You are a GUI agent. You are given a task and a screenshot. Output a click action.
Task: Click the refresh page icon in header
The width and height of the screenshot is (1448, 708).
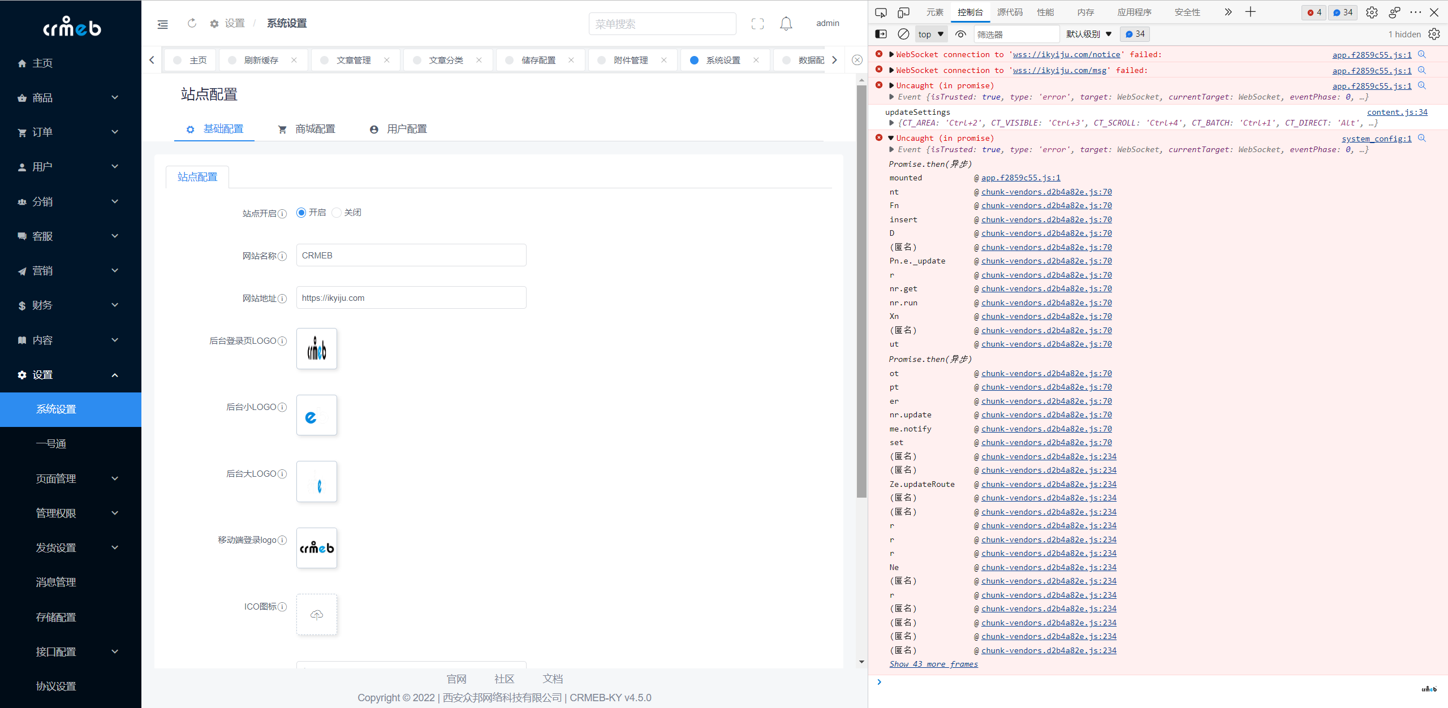(x=192, y=23)
